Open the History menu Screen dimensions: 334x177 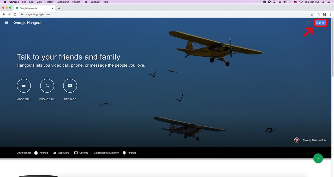[x=49, y=2]
